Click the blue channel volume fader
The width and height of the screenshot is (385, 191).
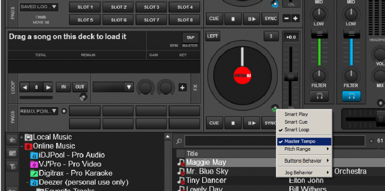tap(351, 34)
